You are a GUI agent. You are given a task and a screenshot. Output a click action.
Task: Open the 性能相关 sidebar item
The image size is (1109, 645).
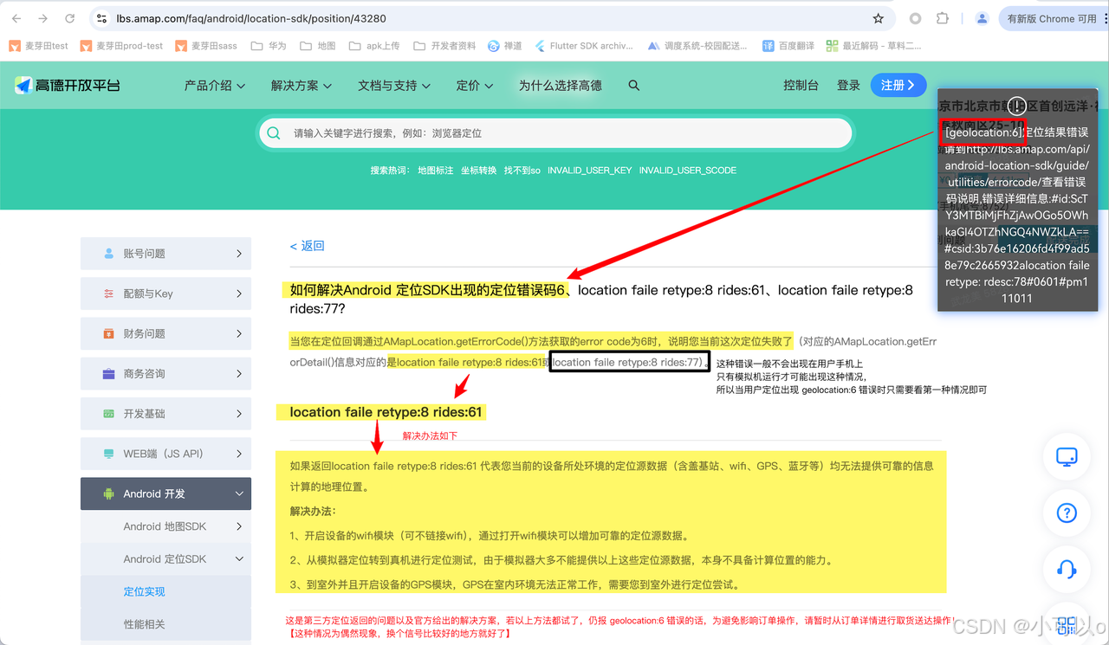[144, 624]
